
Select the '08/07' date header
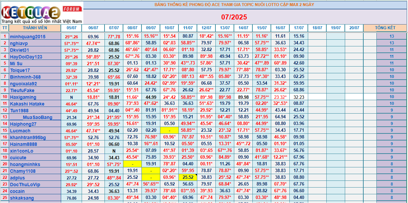(x=132, y=28)
